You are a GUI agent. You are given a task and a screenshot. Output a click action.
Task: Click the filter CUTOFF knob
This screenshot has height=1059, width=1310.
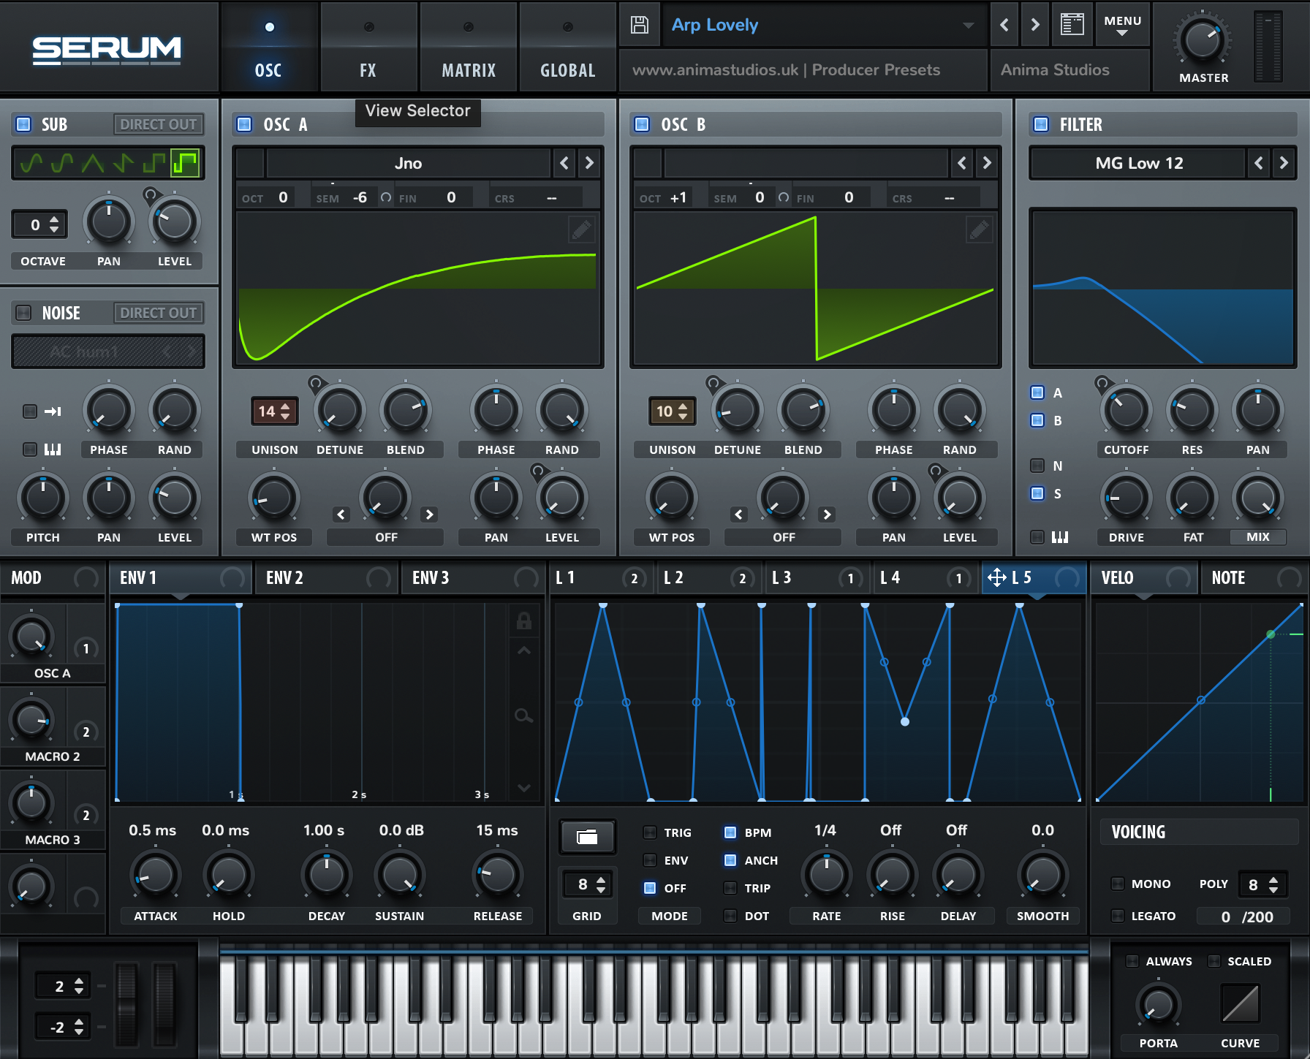(1126, 411)
